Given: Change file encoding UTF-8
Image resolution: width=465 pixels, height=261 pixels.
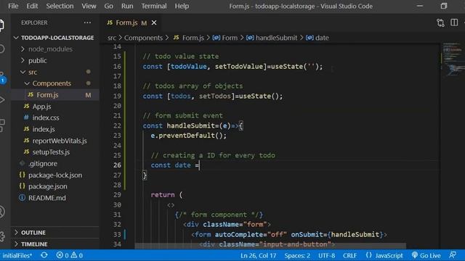Looking at the screenshot, I should [x=326, y=255].
